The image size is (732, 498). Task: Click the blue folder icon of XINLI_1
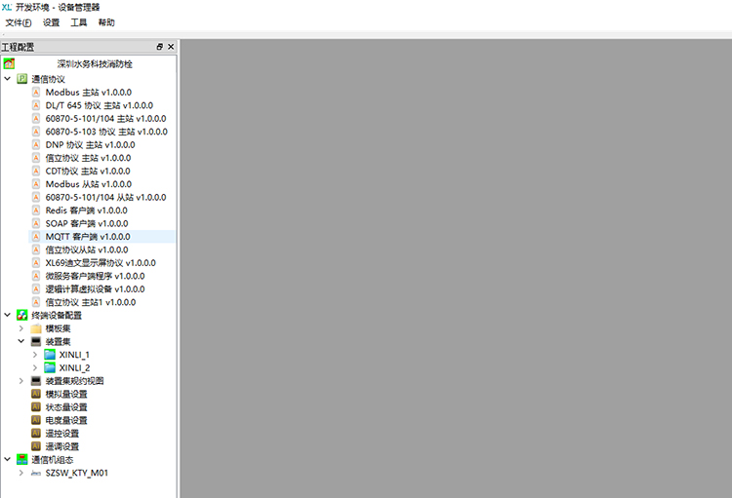(50, 355)
